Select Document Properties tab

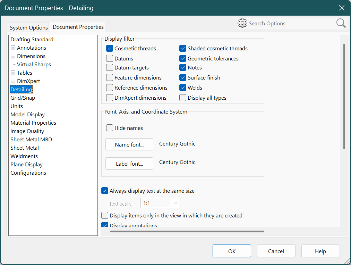point(78,27)
